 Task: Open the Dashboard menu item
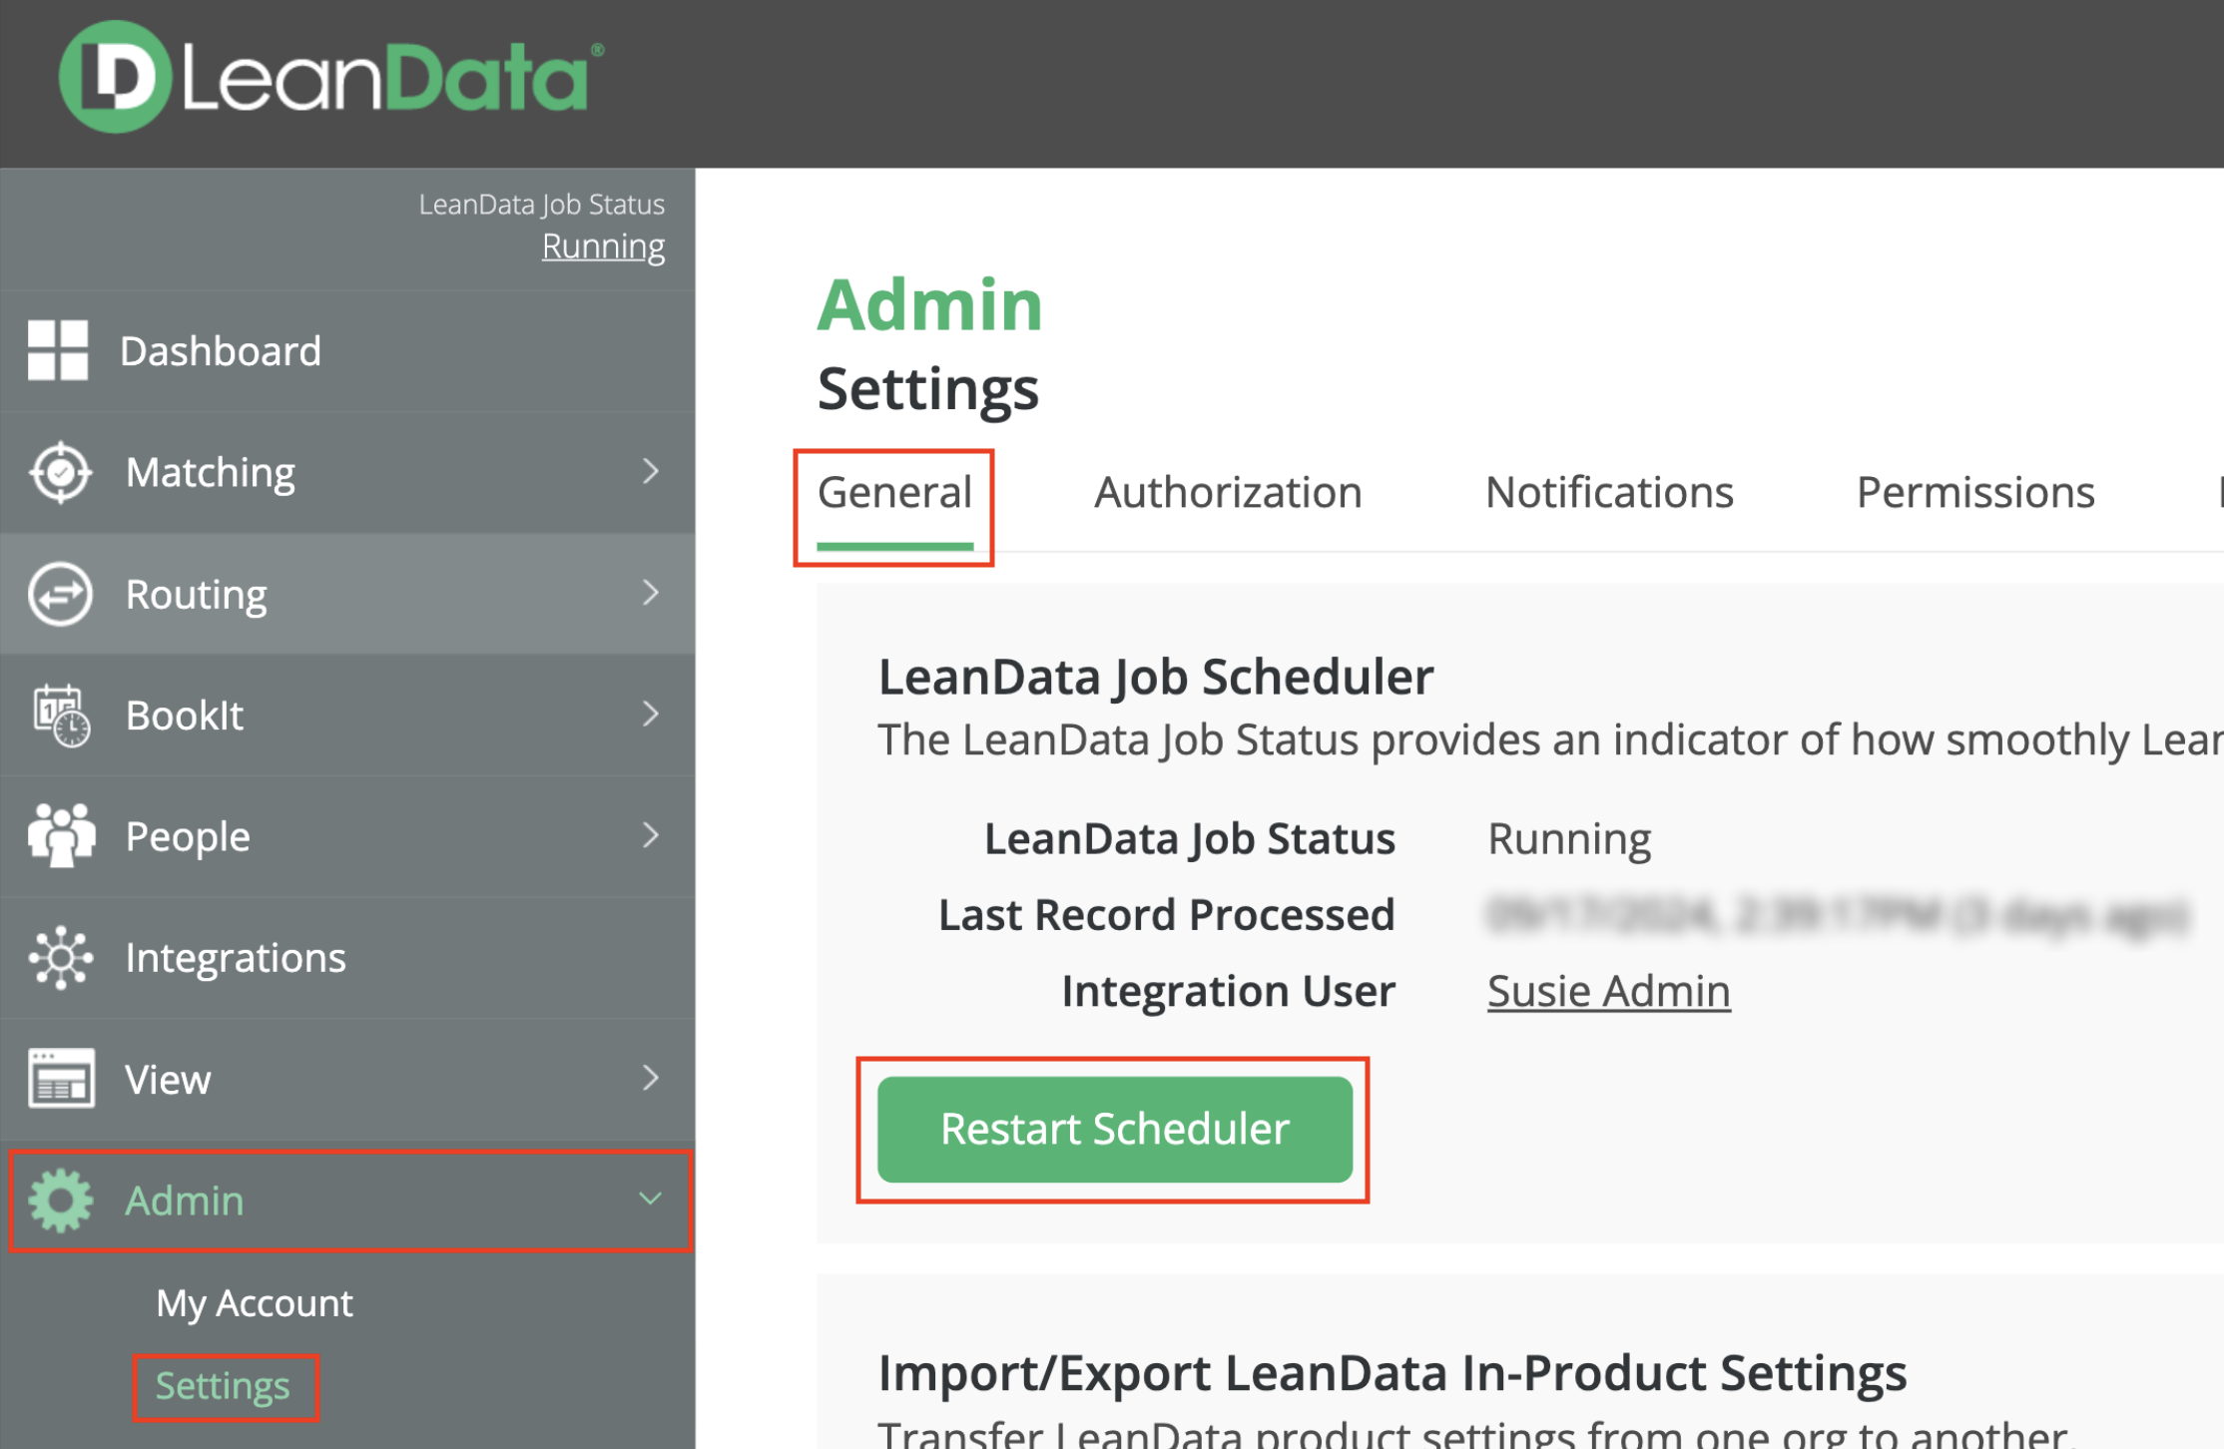[x=347, y=351]
